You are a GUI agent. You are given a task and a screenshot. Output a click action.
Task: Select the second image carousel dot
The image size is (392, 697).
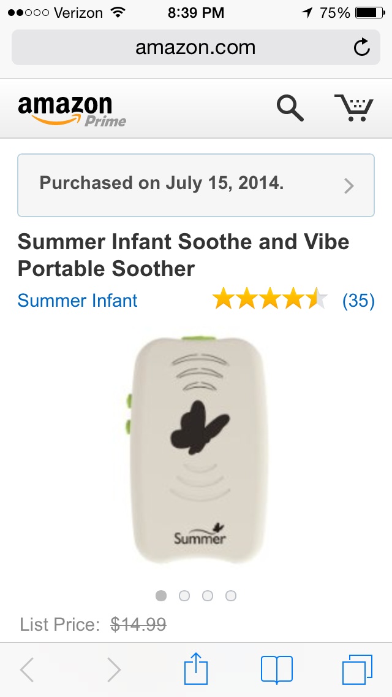pyautogui.click(x=184, y=596)
